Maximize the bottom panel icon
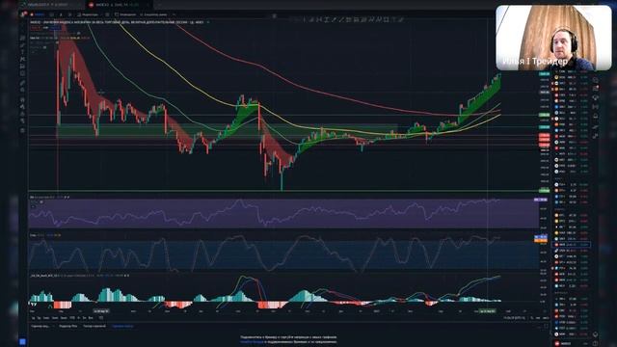The width and height of the screenshot is (617, 347). (x=546, y=326)
